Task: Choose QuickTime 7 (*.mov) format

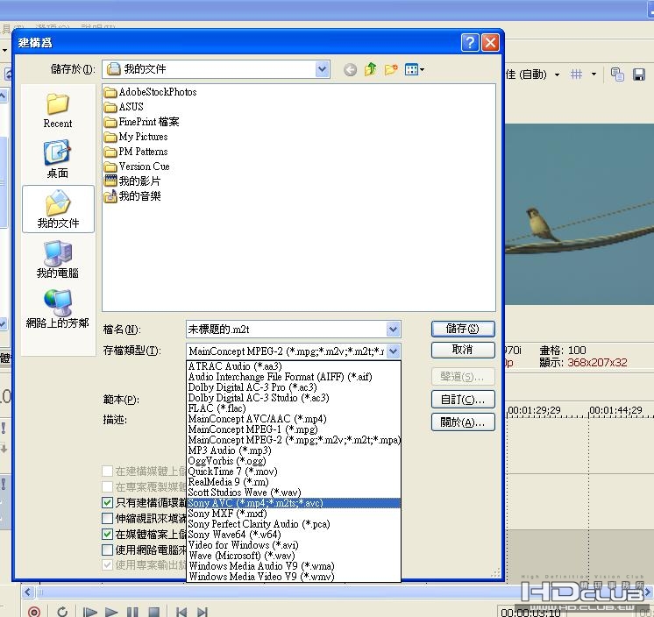Action: pos(294,472)
